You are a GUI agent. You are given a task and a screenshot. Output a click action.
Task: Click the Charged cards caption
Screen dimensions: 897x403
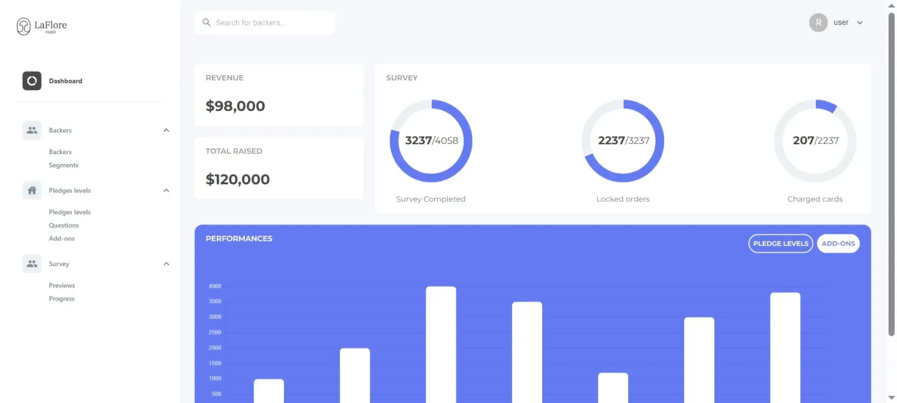[x=815, y=199]
